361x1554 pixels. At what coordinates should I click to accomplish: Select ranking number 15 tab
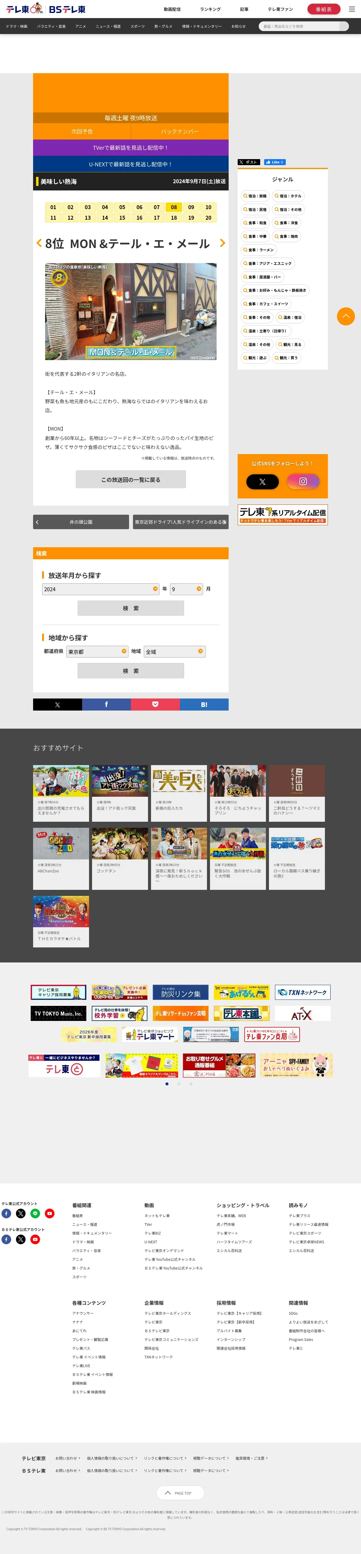tap(122, 218)
